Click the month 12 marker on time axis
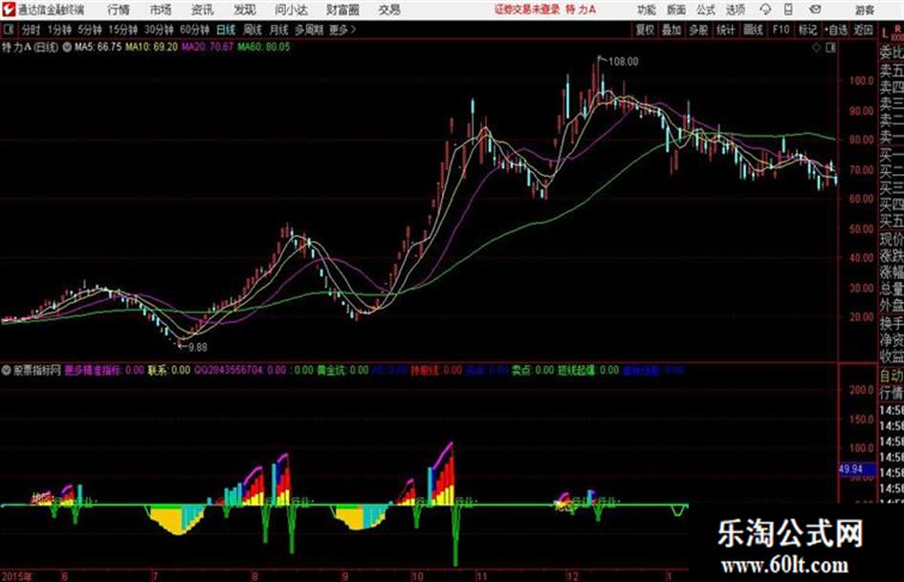Image resolution: width=904 pixels, height=582 pixels. point(572,576)
